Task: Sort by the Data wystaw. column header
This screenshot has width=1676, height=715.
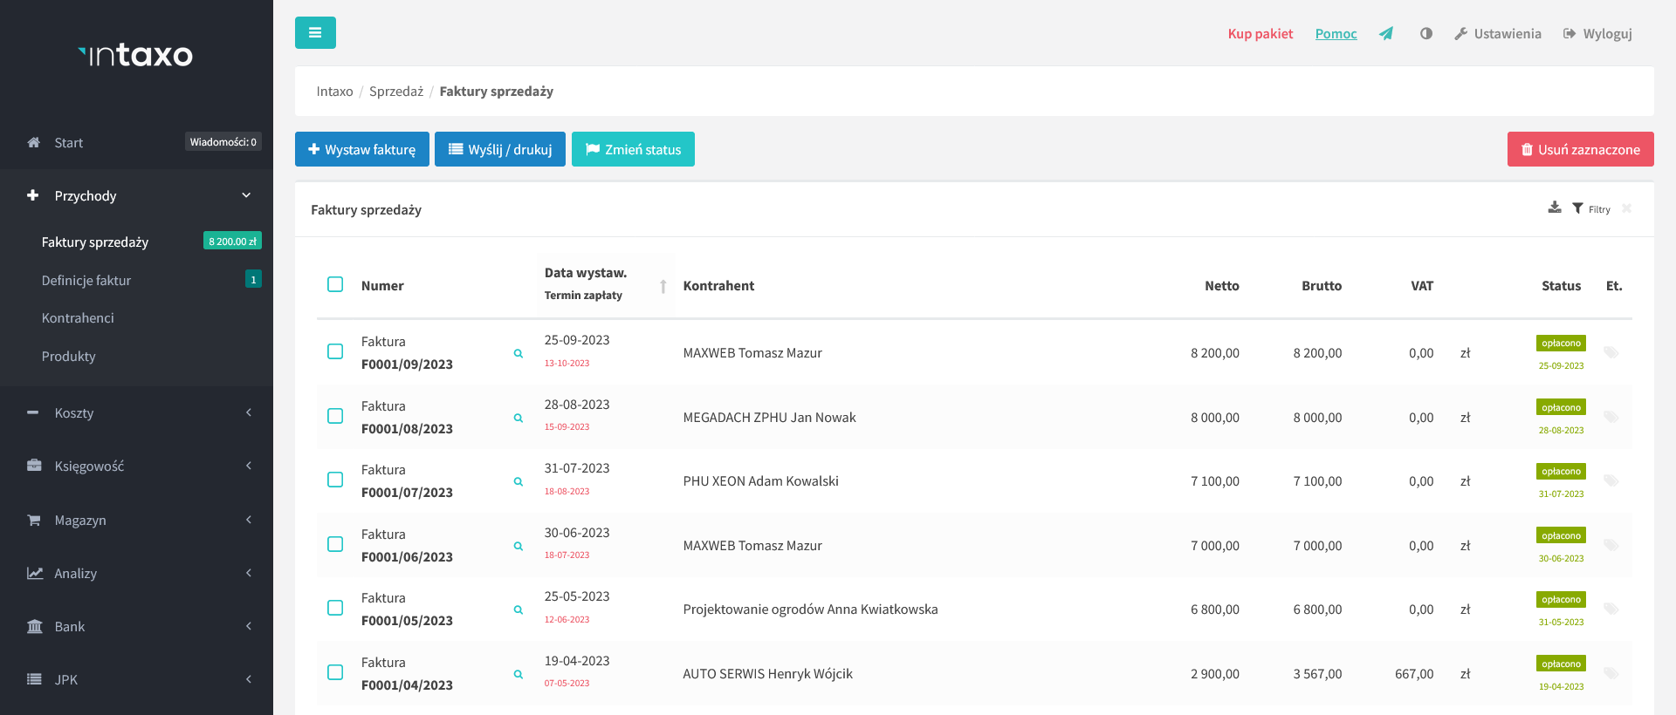Action: 586,273
